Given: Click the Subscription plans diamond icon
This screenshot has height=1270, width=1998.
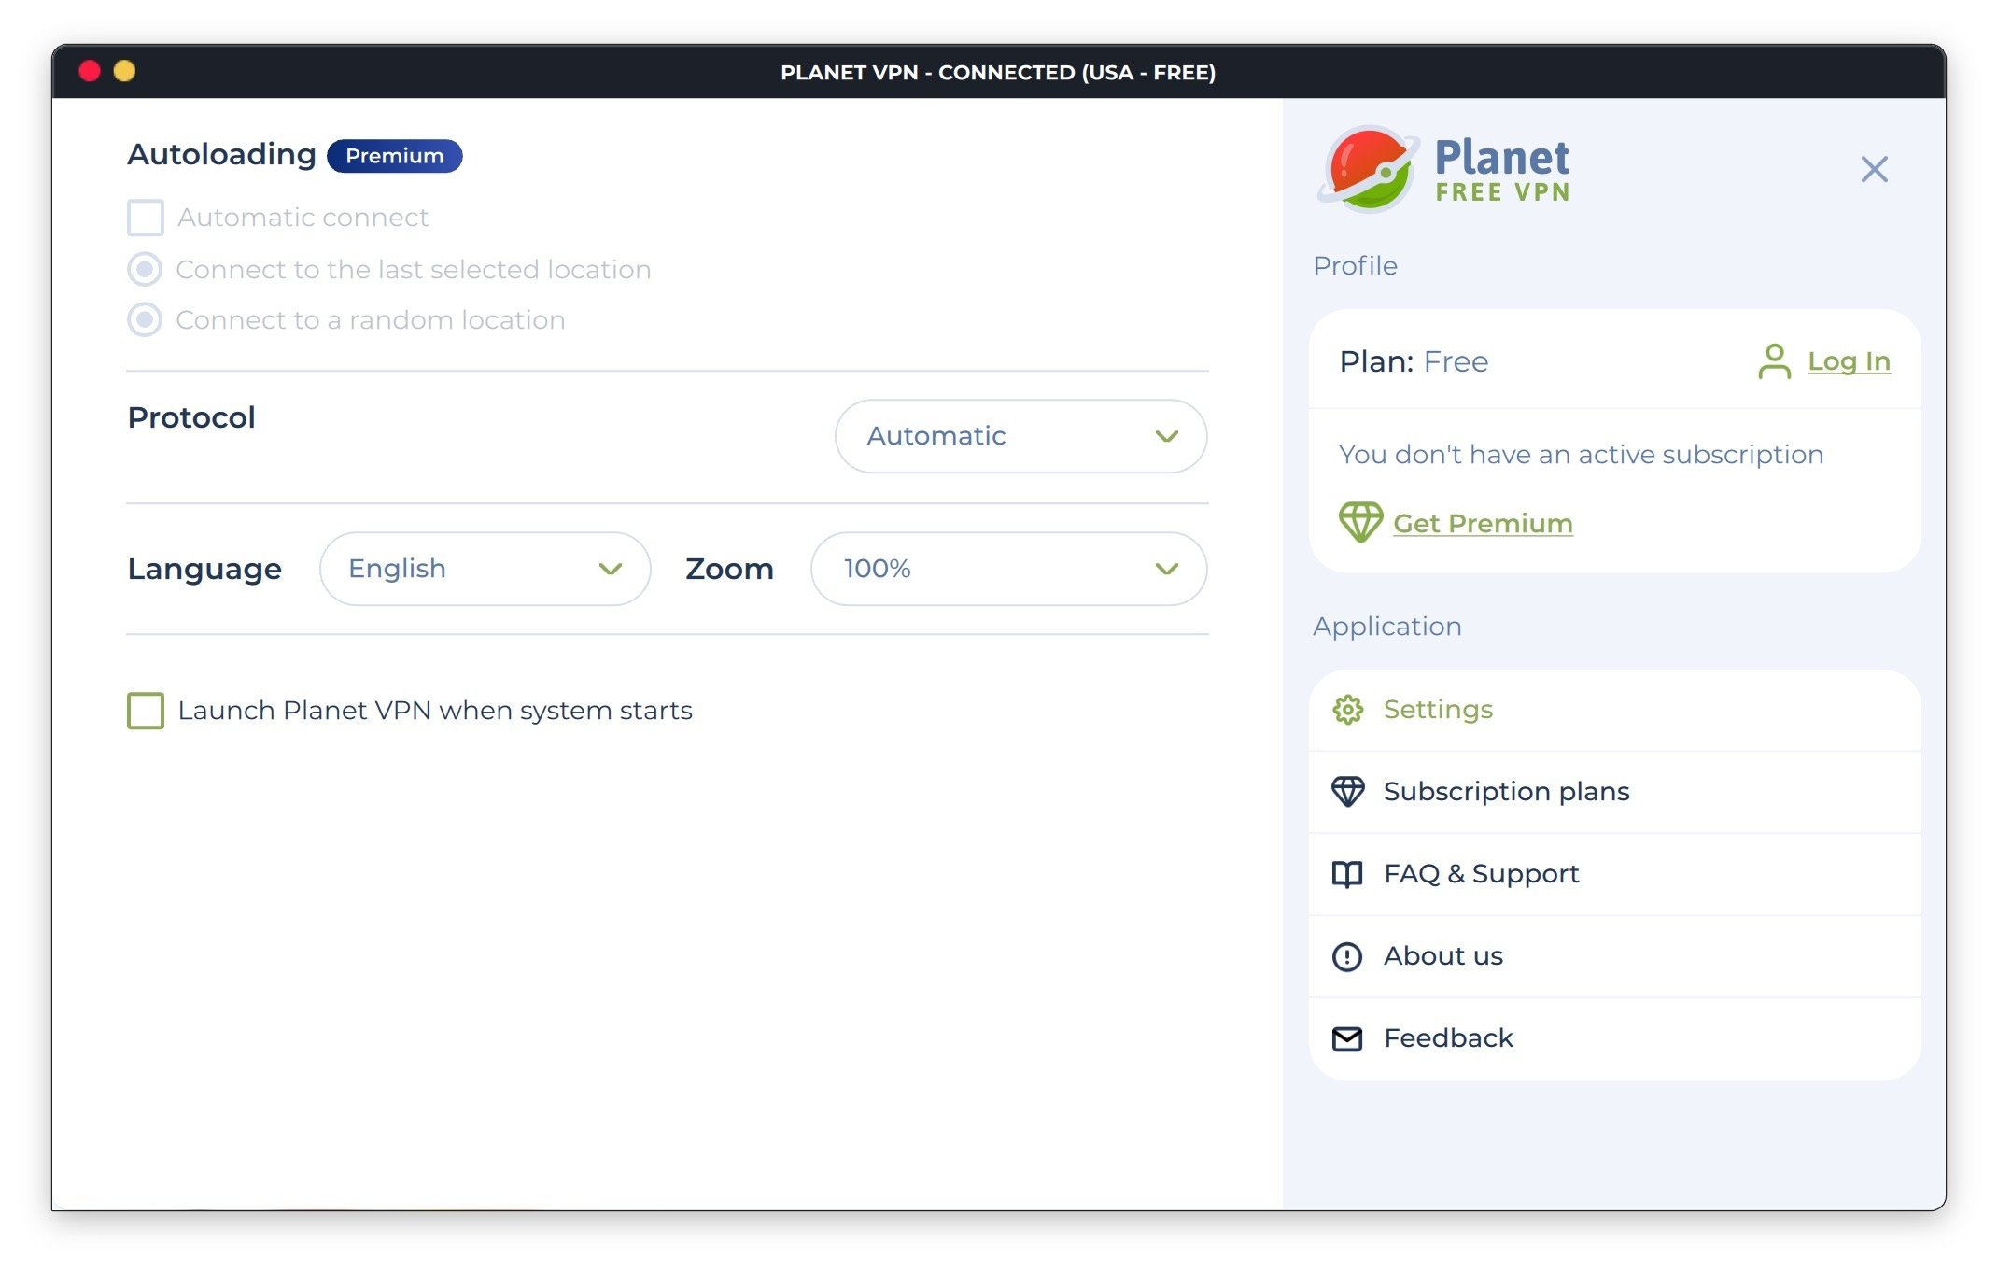Looking at the screenshot, I should pyautogui.click(x=1347, y=792).
